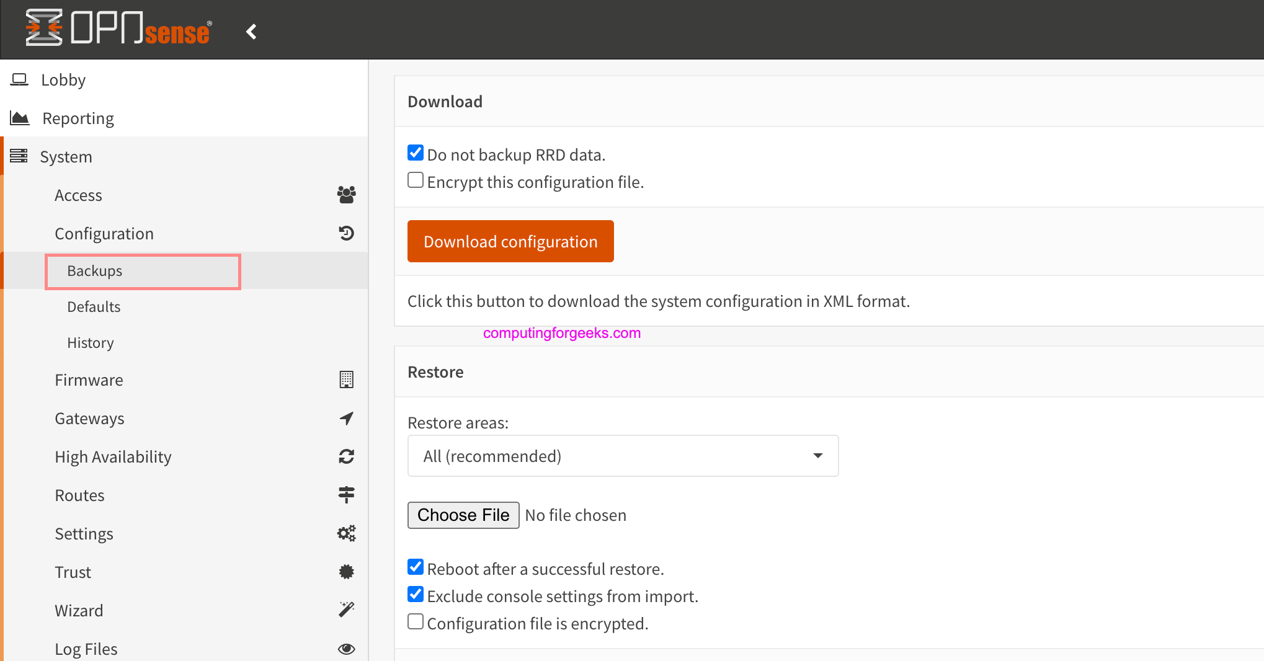Click the gears icon beside Settings

[x=346, y=533]
